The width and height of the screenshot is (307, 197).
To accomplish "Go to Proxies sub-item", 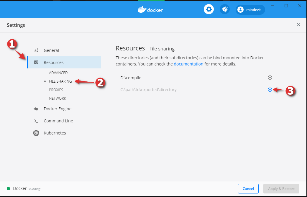I will pyautogui.click(x=56, y=90).
